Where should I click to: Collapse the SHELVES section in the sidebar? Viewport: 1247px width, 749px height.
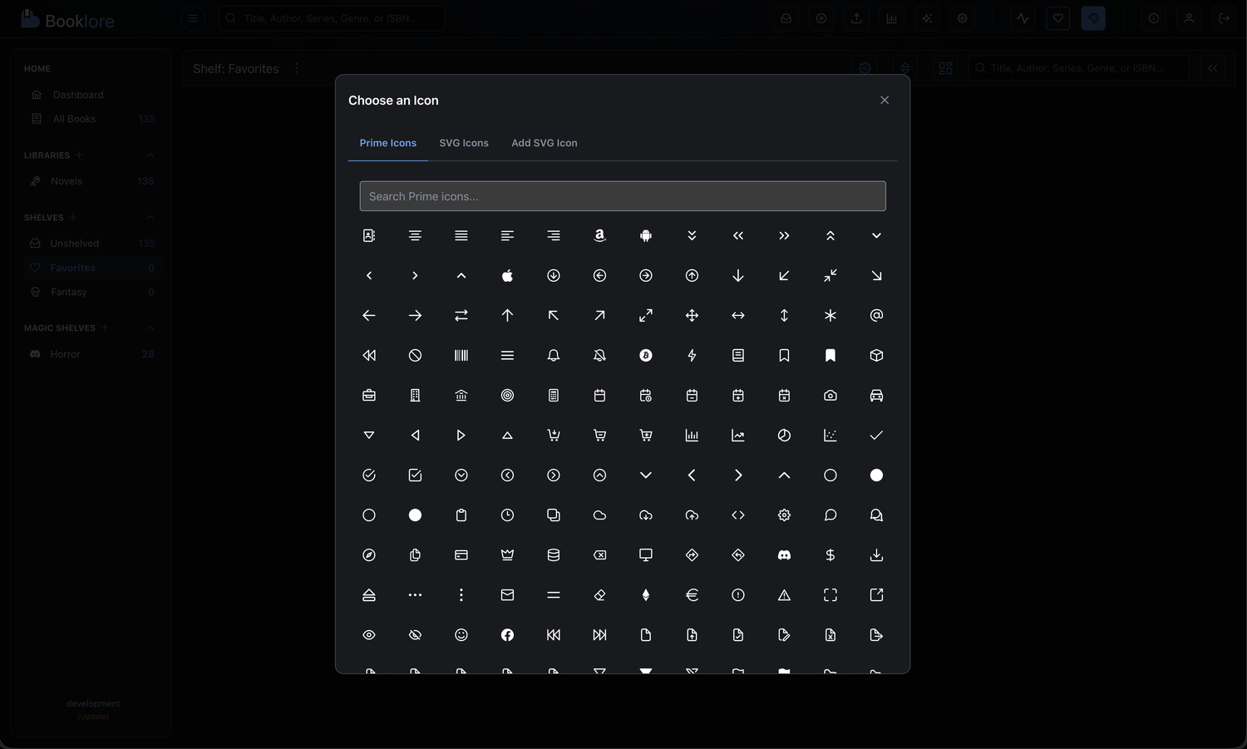point(150,217)
